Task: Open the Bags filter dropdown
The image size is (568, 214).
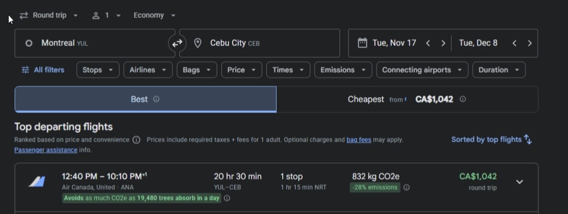Action: (x=197, y=70)
